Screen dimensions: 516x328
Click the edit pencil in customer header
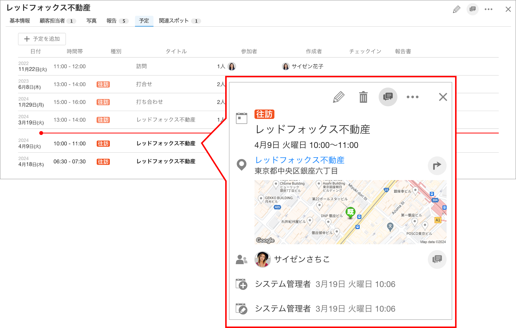[x=456, y=9]
